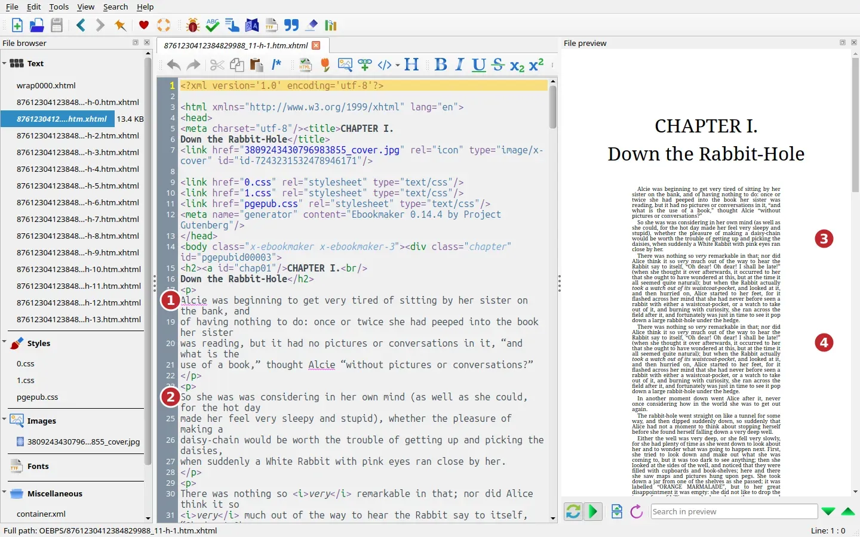Click the blue quotation marks punctuation icon
The height and width of the screenshot is (537, 860).
(x=291, y=25)
